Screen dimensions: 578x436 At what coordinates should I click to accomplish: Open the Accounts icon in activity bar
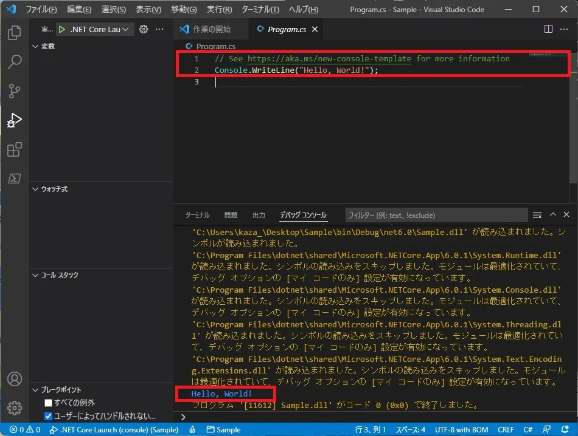14,379
